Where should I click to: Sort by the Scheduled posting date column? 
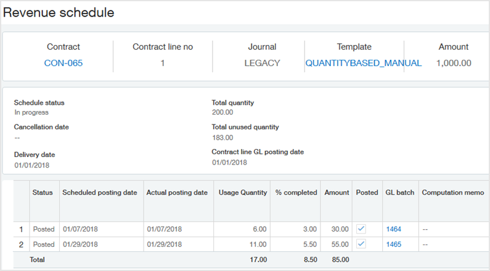99,193
